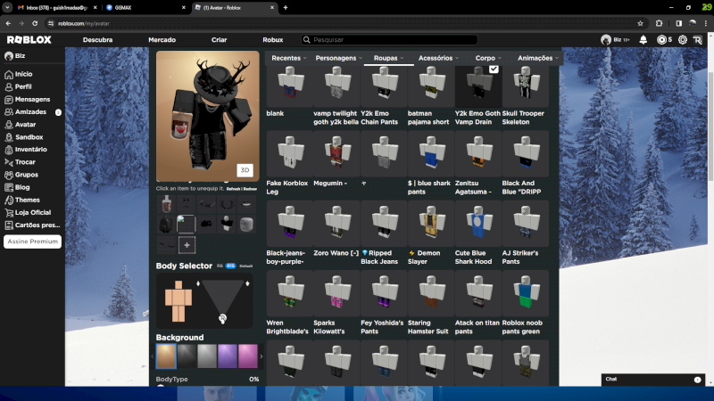Click the Assine Premium button
This screenshot has height=401, width=714.
[33, 241]
